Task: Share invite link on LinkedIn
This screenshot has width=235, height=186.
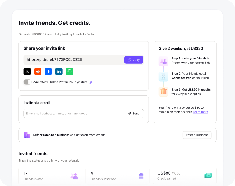Action: (x=59, y=71)
